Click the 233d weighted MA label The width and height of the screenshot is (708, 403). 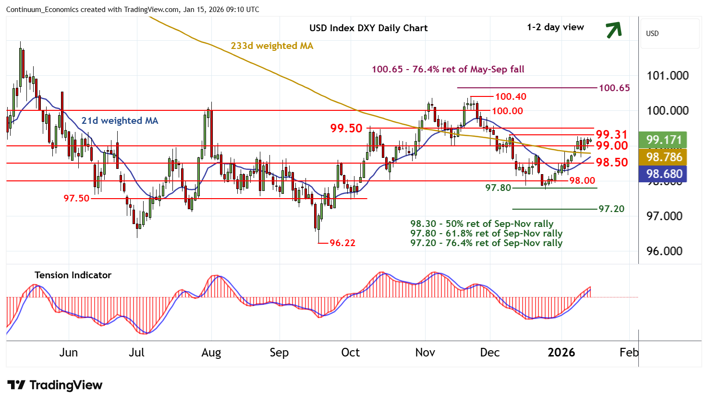pyautogui.click(x=272, y=46)
